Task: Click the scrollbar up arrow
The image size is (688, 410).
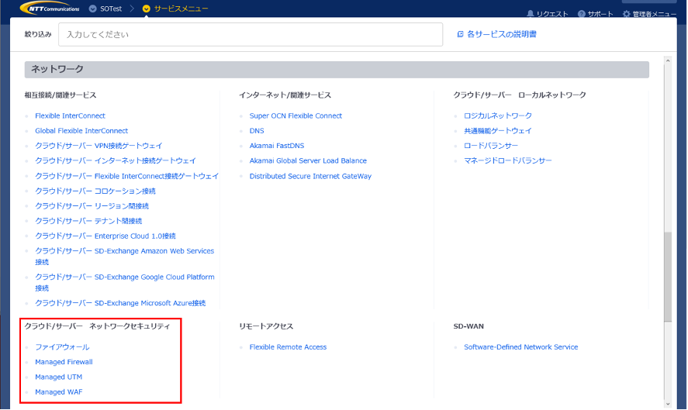Action: tap(668, 60)
